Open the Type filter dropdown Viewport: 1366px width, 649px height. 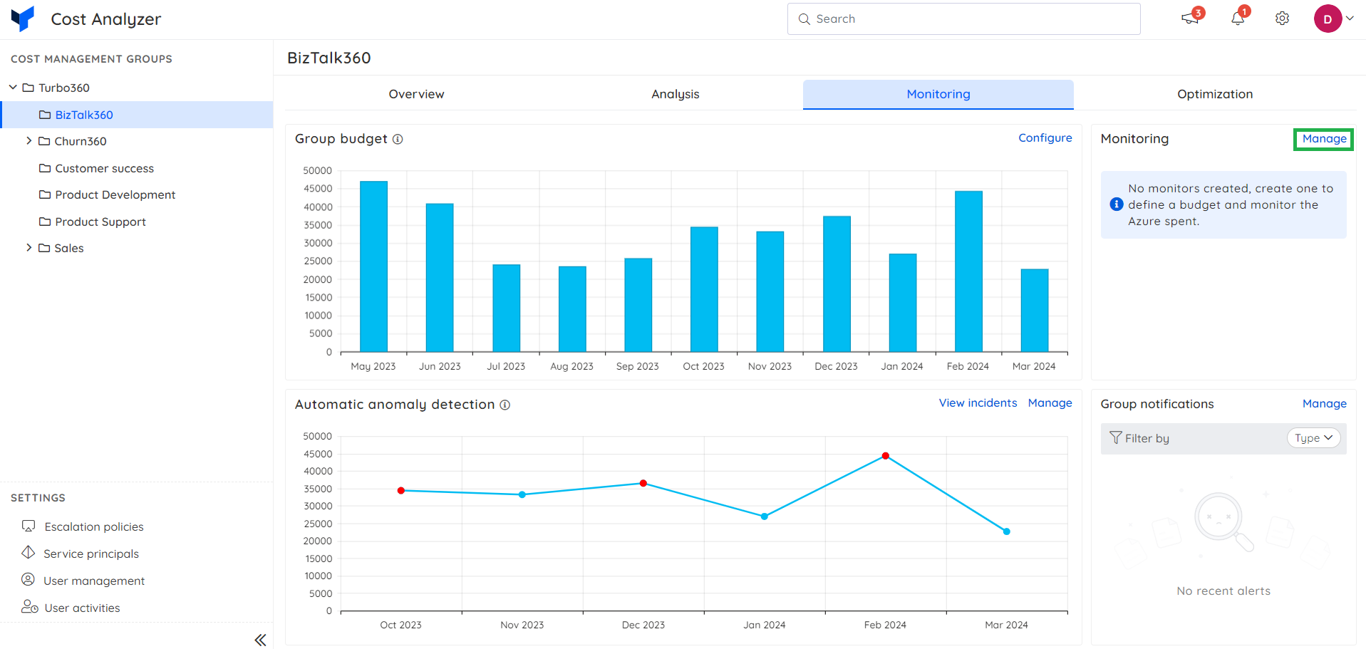1313,438
